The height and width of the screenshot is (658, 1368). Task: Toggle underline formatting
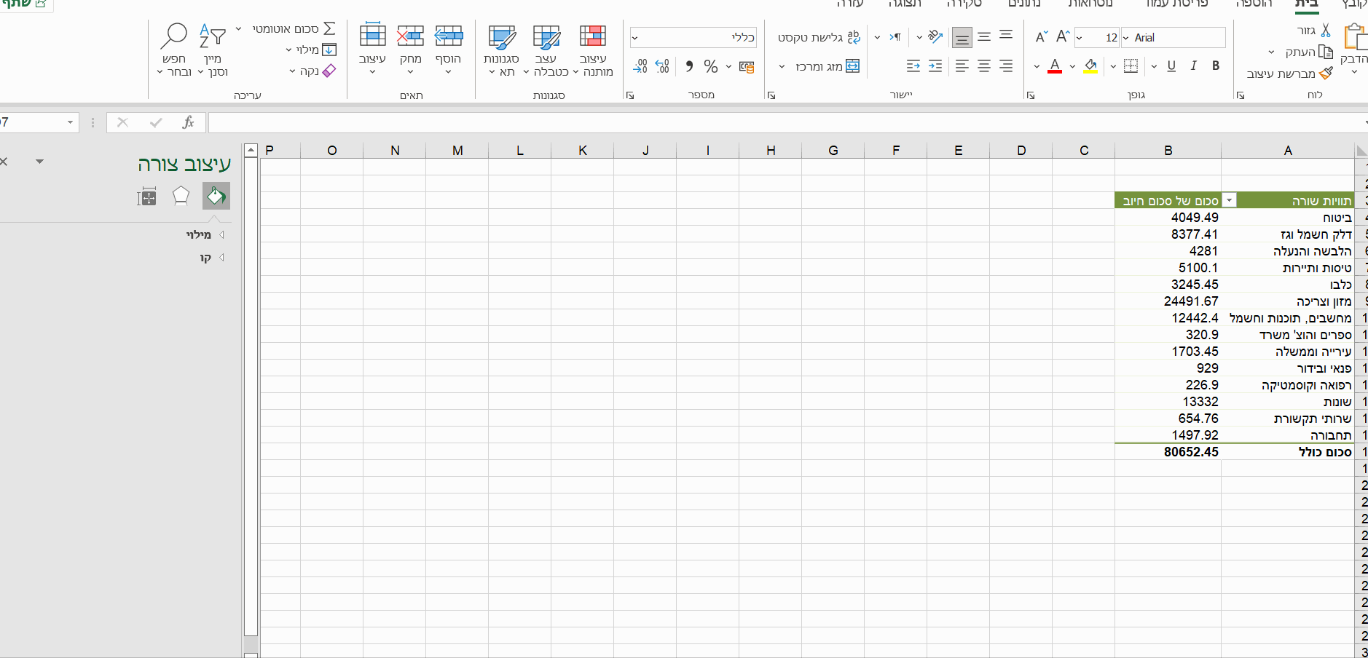[1171, 66]
